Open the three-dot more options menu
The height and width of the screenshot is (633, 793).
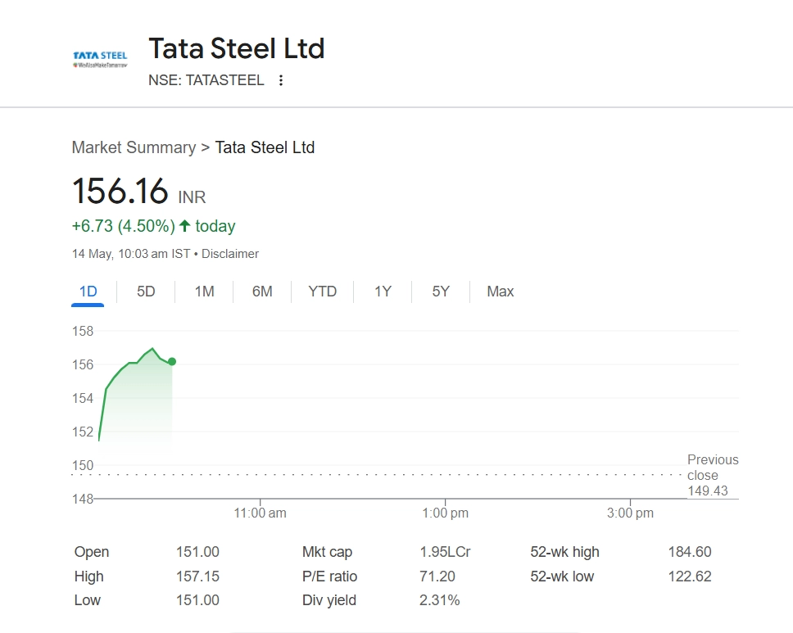281,80
